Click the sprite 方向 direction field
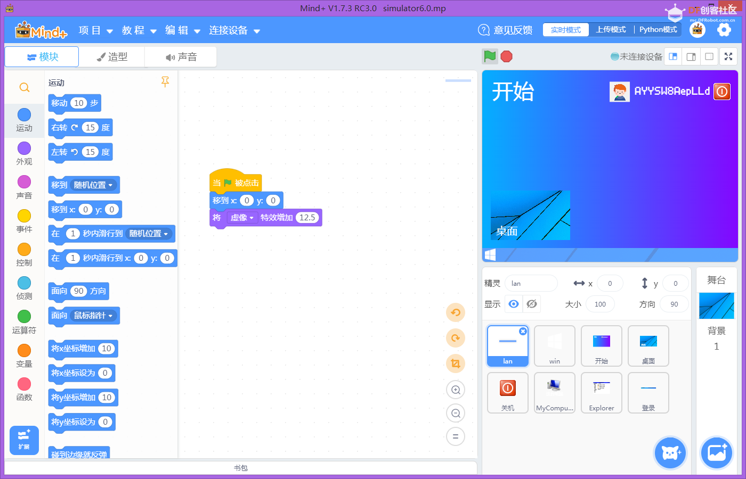Image resolution: width=746 pixels, height=479 pixels. tap(674, 304)
